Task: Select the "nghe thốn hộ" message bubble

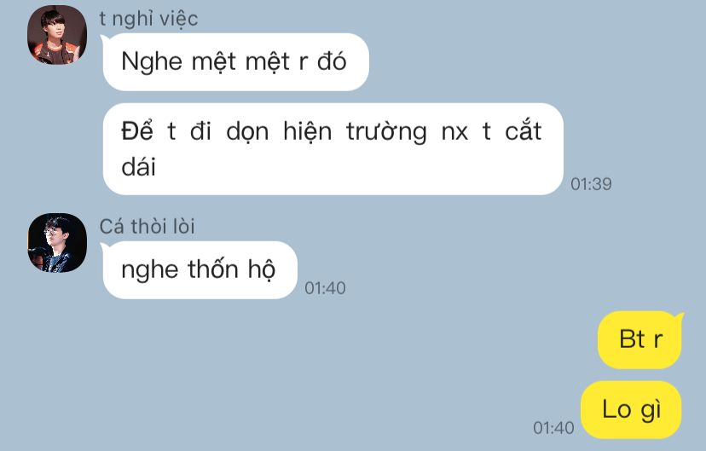Action: point(200,270)
